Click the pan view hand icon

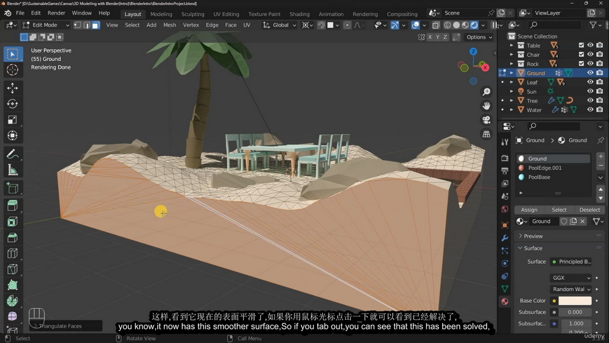pyautogui.click(x=486, y=105)
